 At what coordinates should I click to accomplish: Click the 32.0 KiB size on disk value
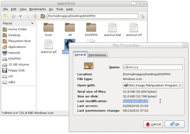[x=140, y=96]
